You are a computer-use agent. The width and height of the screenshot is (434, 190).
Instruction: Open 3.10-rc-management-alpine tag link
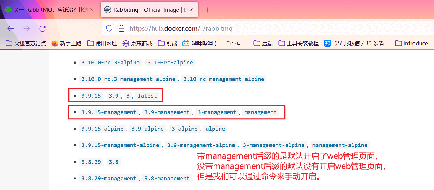224,79
